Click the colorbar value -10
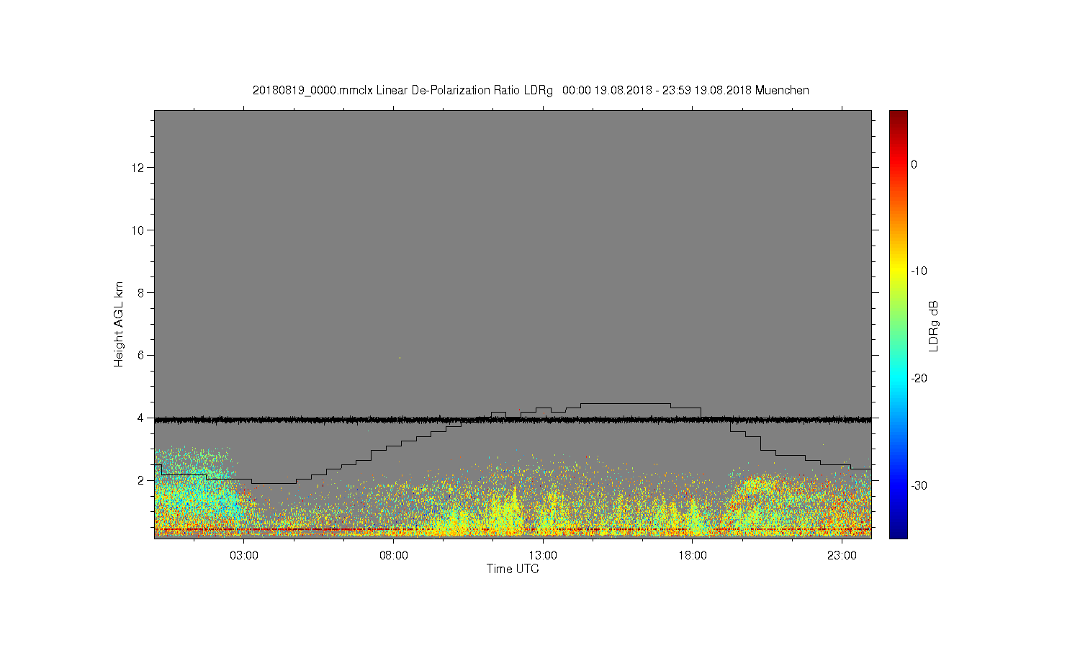This screenshot has height=648, width=1080. (919, 271)
